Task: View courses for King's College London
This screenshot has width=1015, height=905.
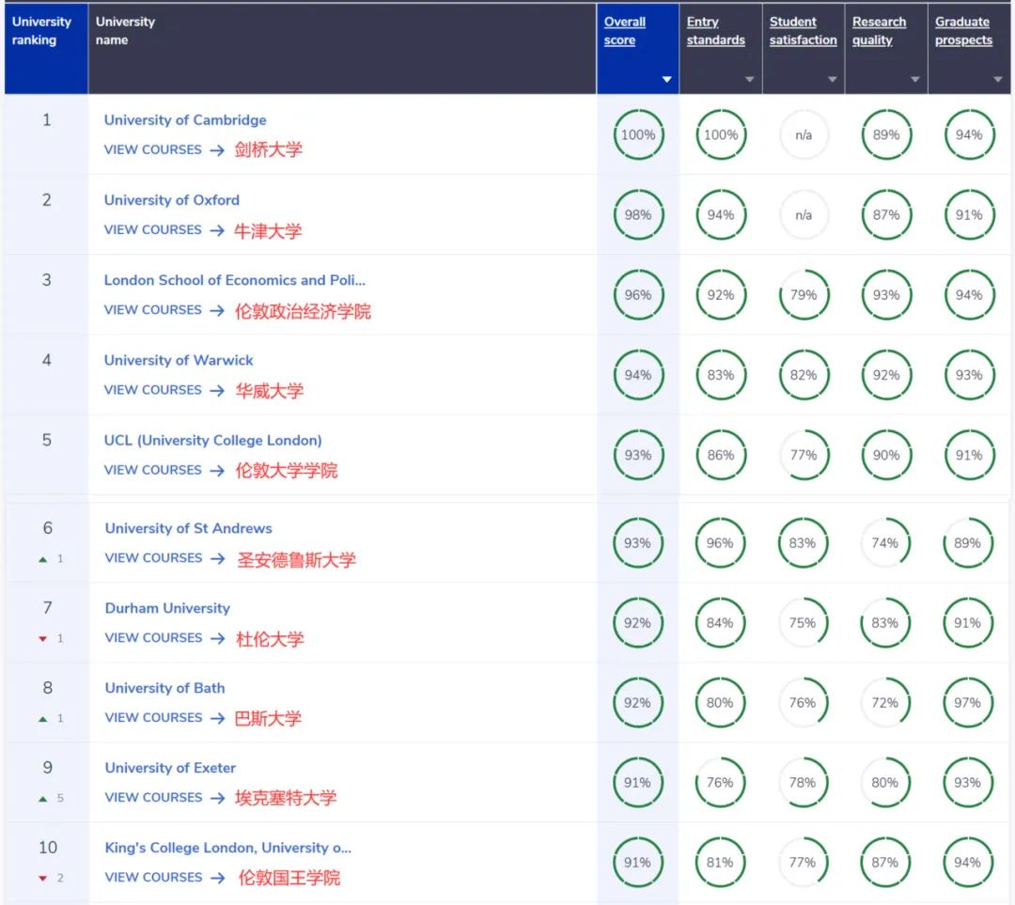Action: pyautogui.click(x=165, y=877)
